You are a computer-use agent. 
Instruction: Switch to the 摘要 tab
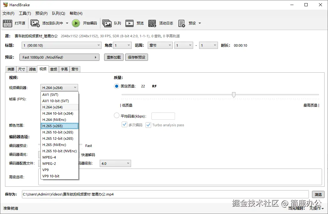[x=11, y=69]
